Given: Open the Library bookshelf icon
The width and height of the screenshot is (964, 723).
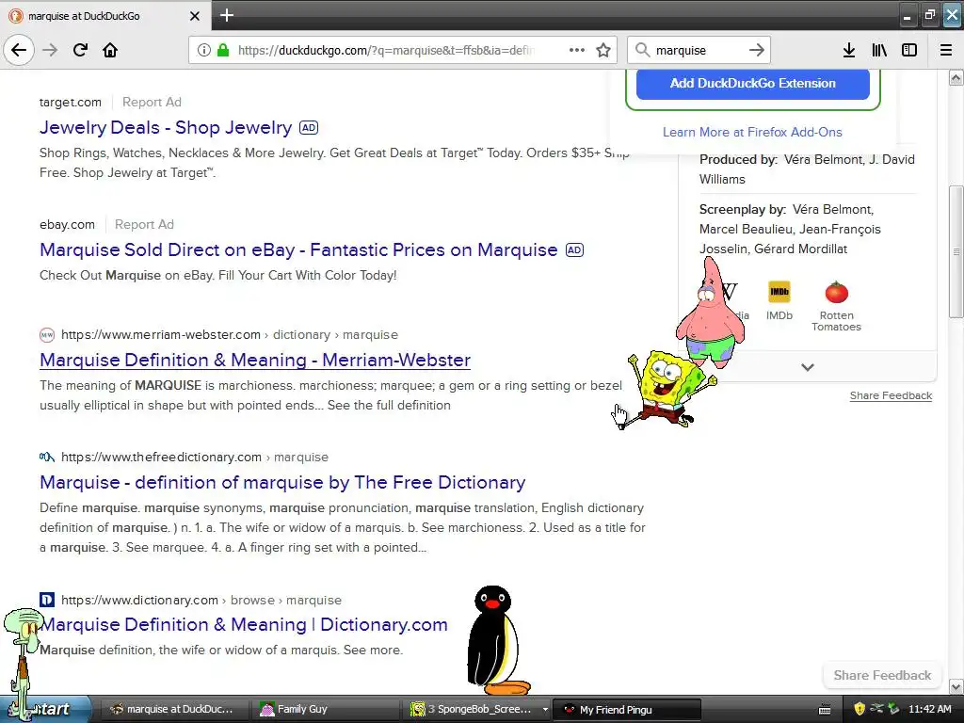Looking at the screenshot, I should click(x=879, y=50).
